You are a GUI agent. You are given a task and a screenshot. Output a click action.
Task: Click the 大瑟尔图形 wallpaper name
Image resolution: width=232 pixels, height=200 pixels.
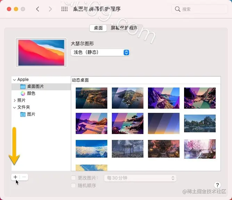[x=82, y=44]
